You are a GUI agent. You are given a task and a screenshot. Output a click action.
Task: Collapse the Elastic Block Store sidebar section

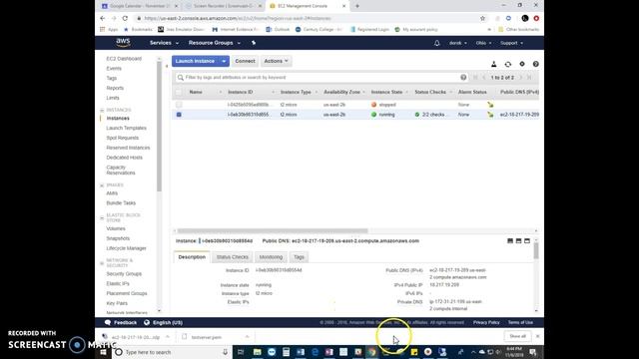[x=102, y=217]
